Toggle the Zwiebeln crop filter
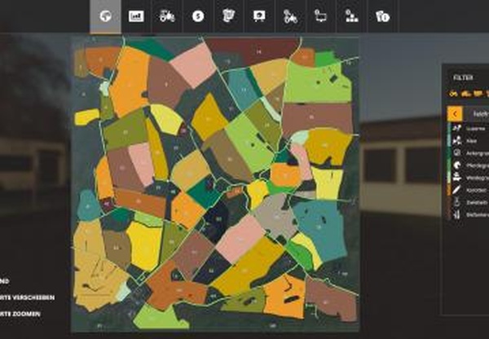489x339 pixels. [x=473, y=200]
